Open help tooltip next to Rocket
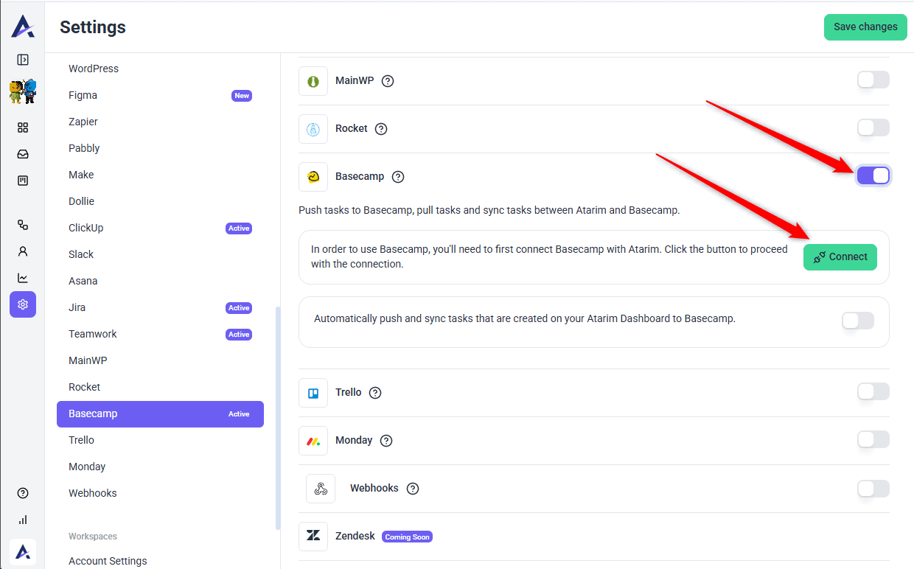 (381, 129)
